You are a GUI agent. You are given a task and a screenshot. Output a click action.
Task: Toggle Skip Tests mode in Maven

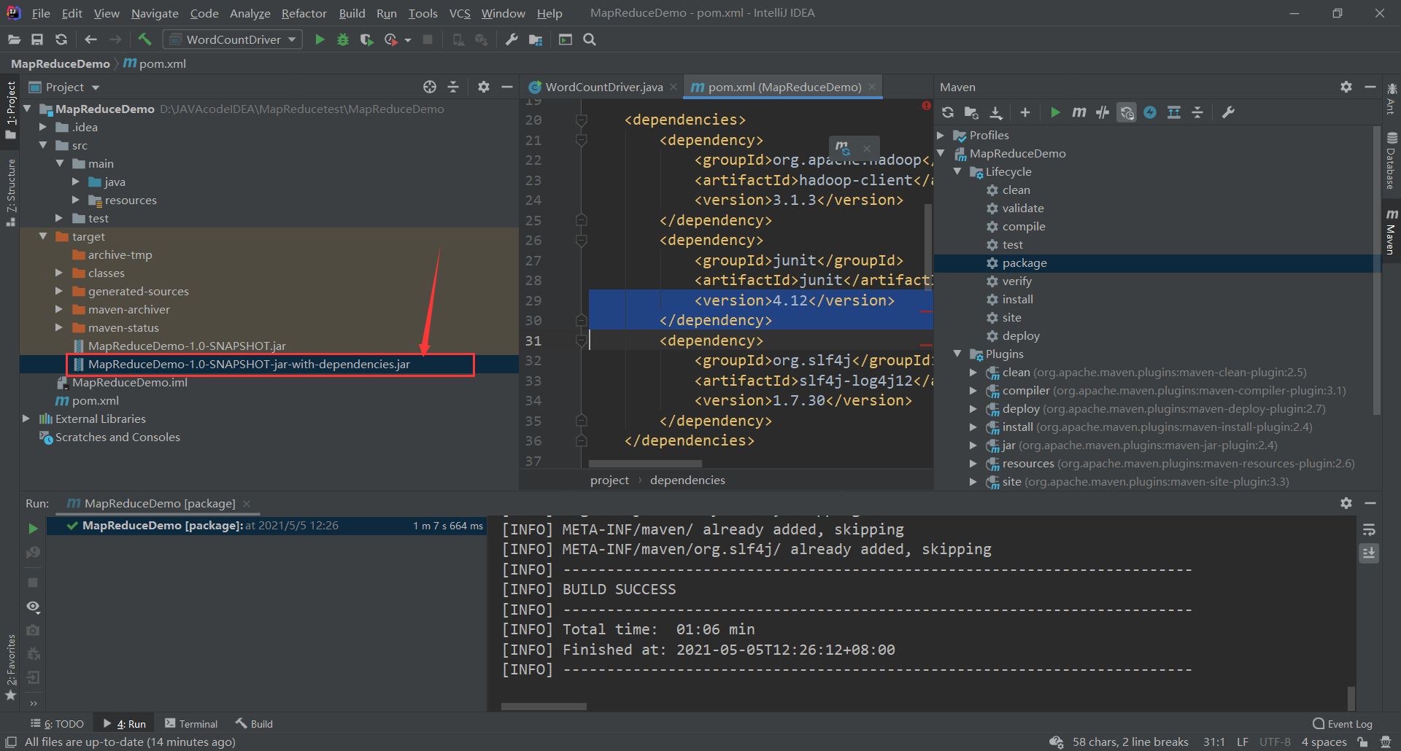[1150, 112]
